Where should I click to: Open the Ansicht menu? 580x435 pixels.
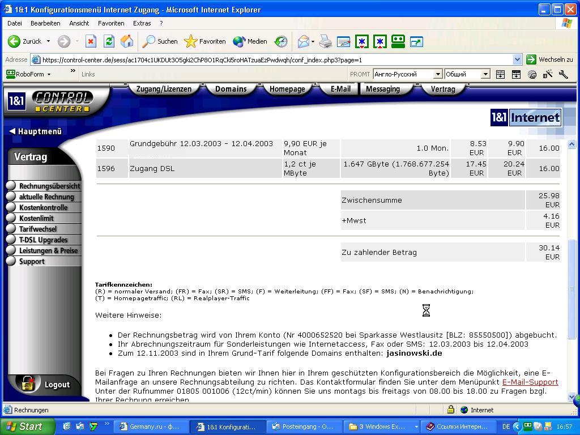pyautogui.click(x=79, y=23)
